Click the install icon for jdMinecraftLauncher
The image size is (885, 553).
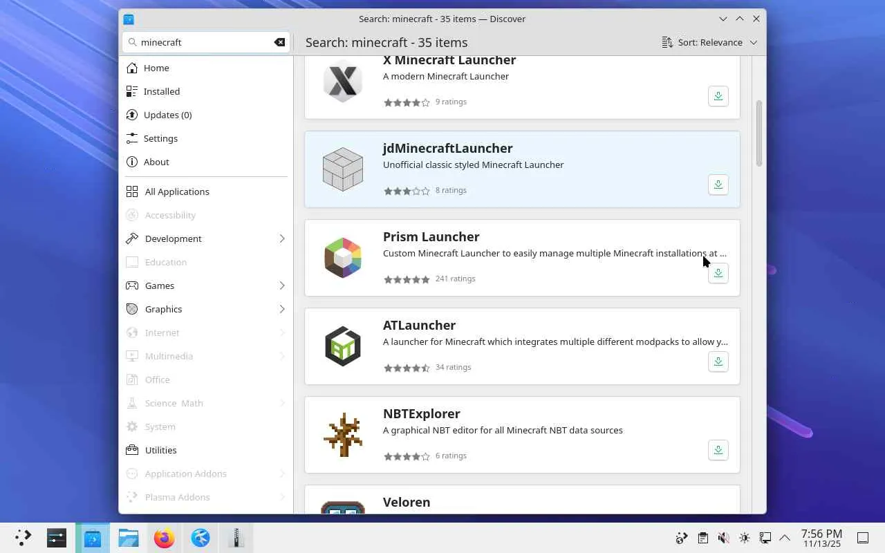[718, 185]
